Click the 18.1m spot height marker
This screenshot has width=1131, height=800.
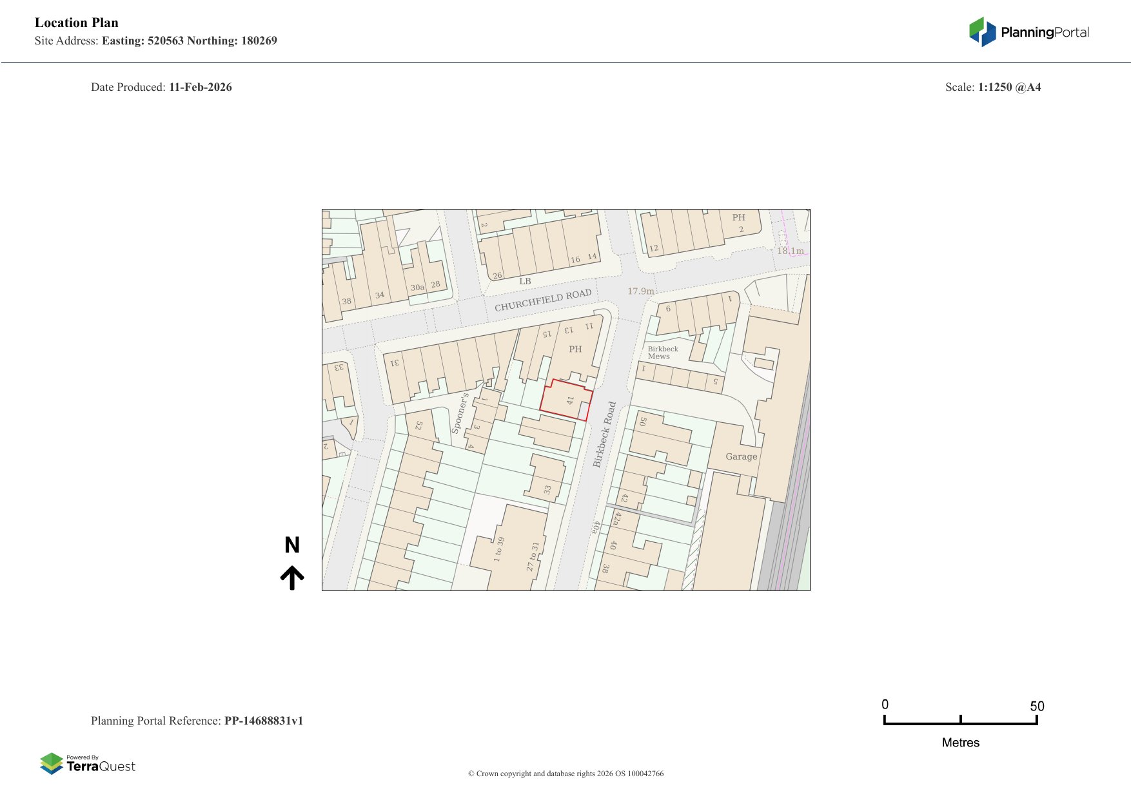(790, 251)
